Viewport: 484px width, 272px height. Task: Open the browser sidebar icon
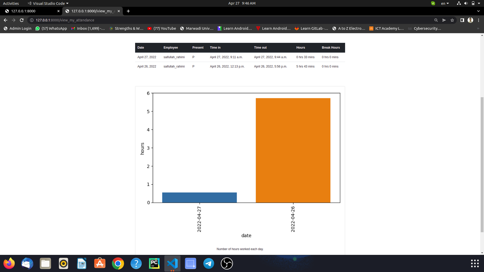(x=463, y=20)
